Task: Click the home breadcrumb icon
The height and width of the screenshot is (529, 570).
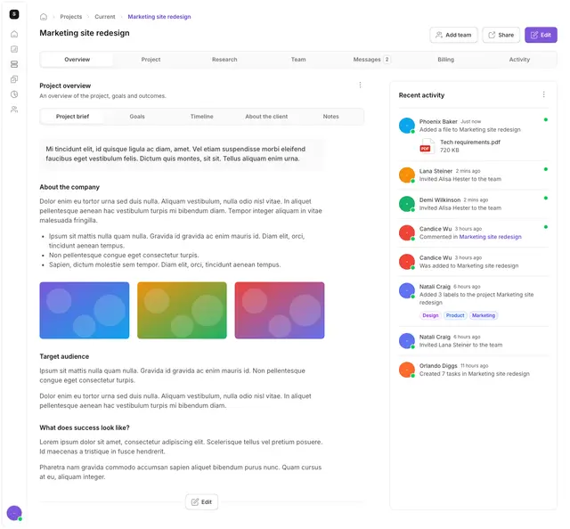Action: click(44, 17)
